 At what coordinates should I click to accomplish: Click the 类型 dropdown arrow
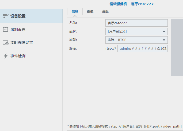[164, 40]
